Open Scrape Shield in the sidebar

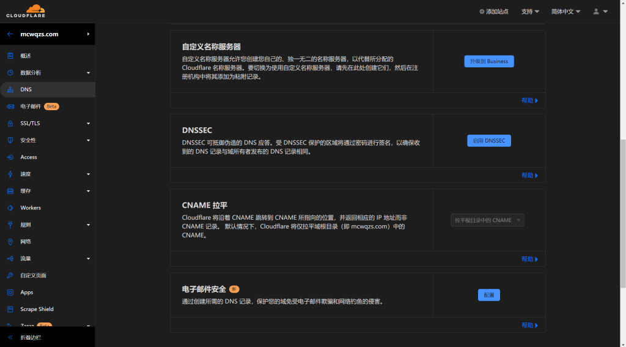coord(48,310)
